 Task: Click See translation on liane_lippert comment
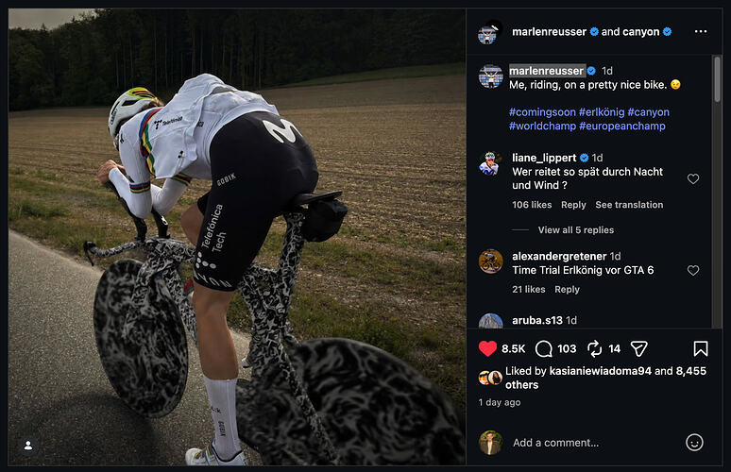(629, 205)
